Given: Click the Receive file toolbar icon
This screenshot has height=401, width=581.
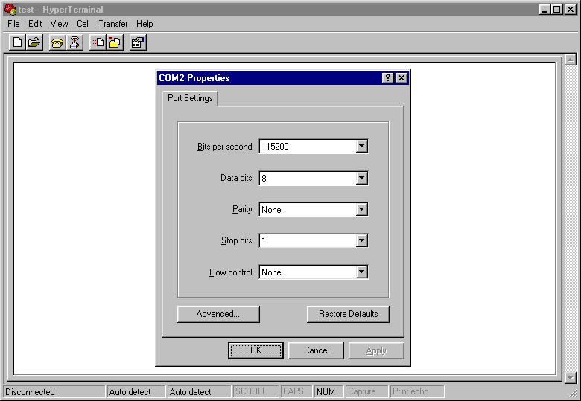Looking at the screenshot, I should 115,42.
